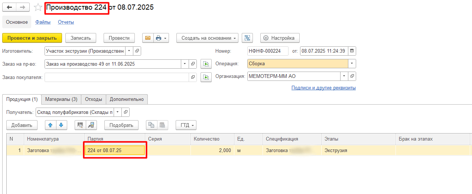Copy rows icon in table toolbar
The height and width of the screenshot is (194, 472).
click(151, 125)
